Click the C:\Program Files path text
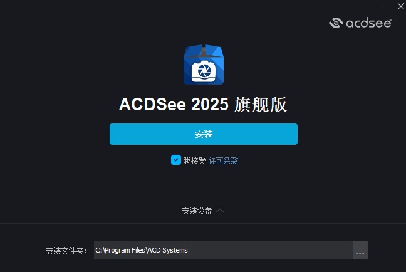This screenshot has height=272, width=406. tap(120, 250)
